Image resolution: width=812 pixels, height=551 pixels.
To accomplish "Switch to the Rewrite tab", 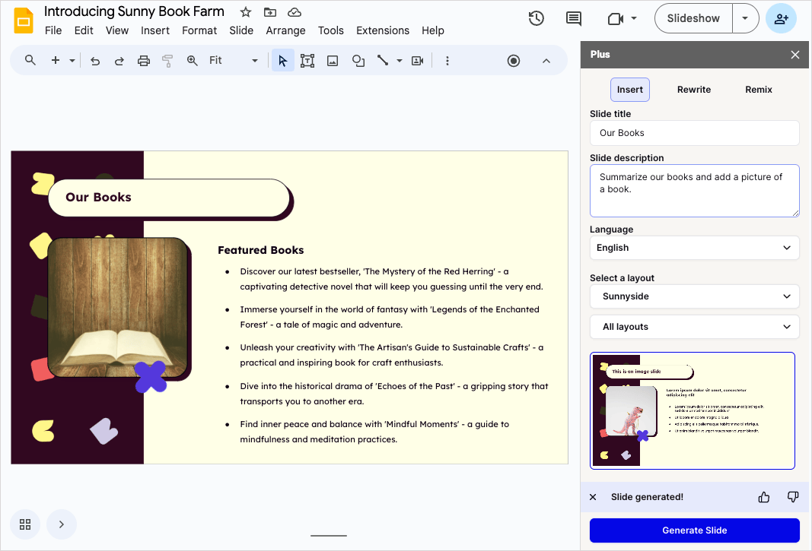I will point(694,90).
